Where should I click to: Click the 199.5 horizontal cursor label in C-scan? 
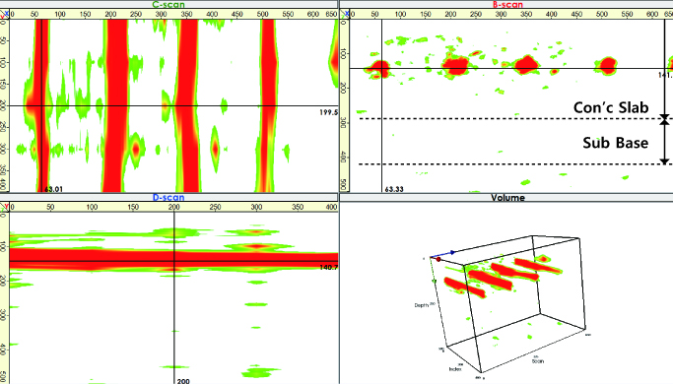(328, 112)
